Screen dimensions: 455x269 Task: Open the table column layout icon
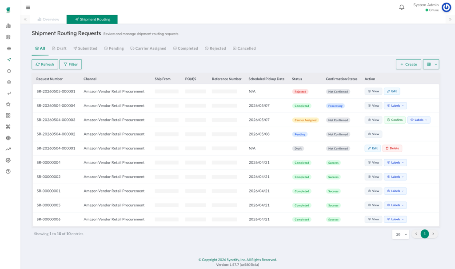pos(429,64)
